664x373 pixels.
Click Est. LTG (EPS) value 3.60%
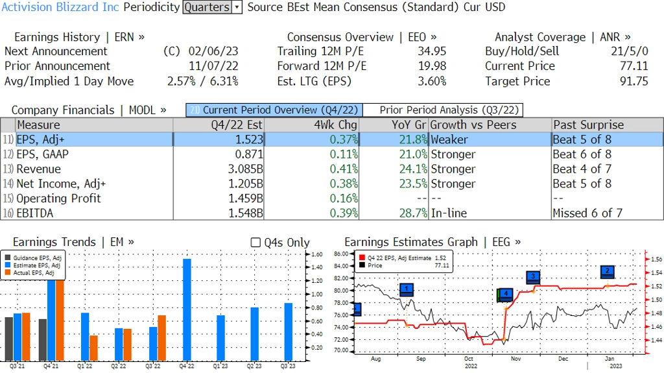pyautogui.click(x=432, y=81)
